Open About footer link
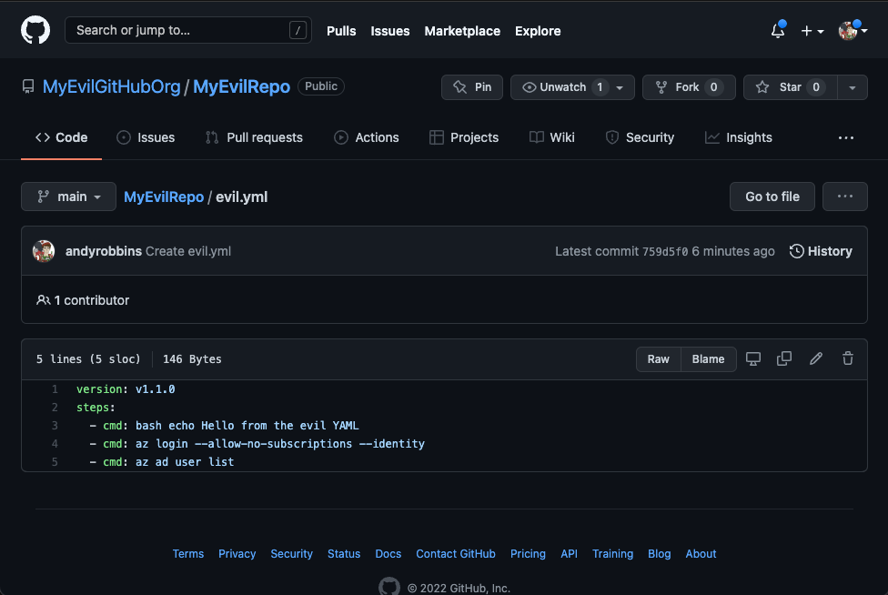This screenshot has width=888, height=595. (x=701, y=554)
